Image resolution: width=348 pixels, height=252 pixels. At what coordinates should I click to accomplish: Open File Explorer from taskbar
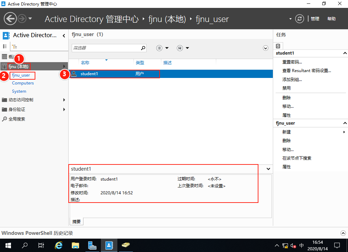click(75, 245)
